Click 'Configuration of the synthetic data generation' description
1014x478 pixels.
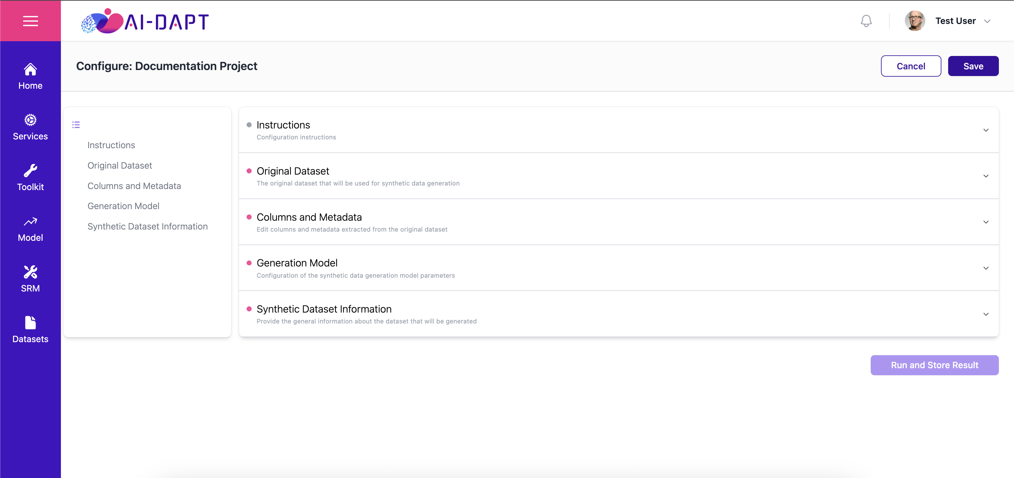coord(356,275)
